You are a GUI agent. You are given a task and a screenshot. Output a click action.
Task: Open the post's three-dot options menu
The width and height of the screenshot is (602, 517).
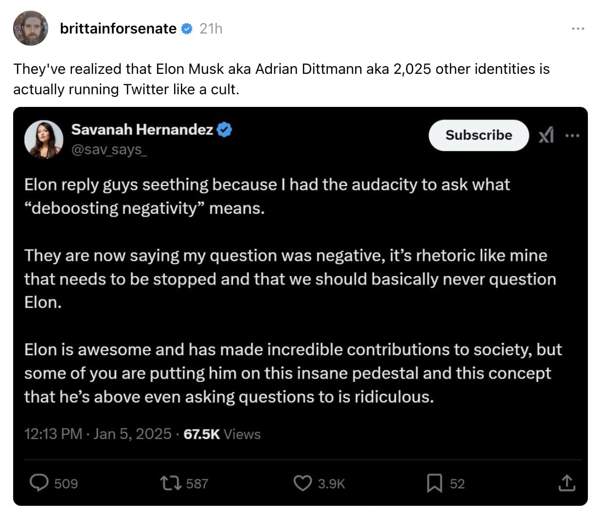[578, 29]
